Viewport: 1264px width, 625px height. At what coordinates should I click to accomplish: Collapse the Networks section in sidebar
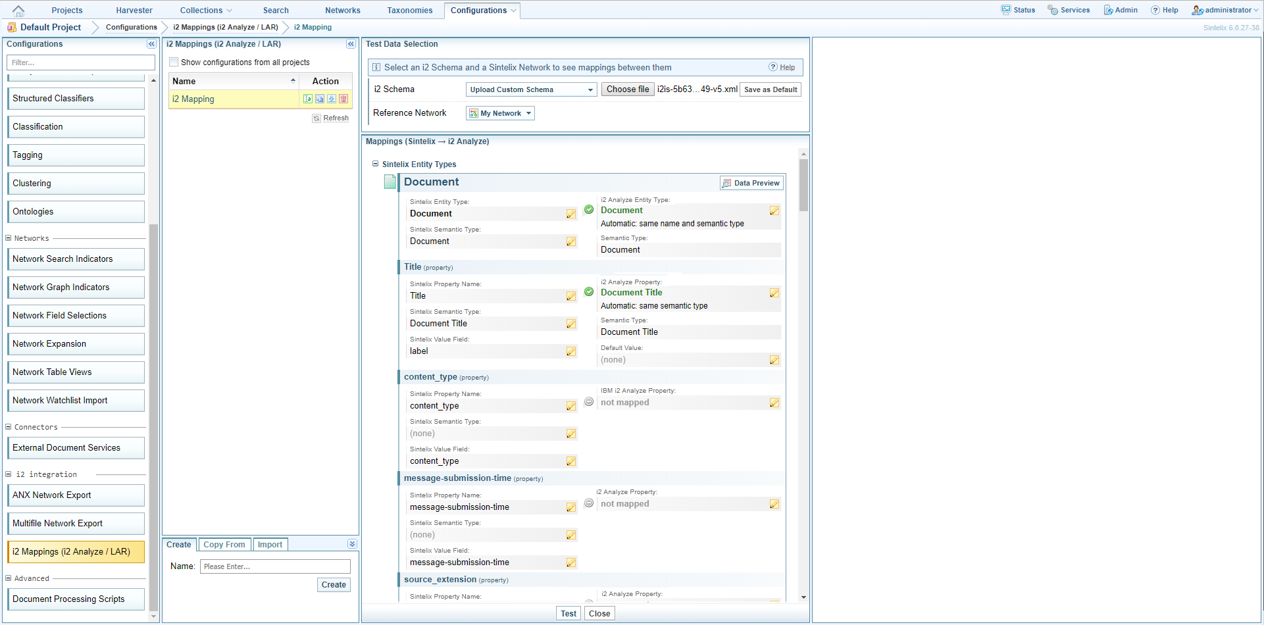(x=9, y=238)
